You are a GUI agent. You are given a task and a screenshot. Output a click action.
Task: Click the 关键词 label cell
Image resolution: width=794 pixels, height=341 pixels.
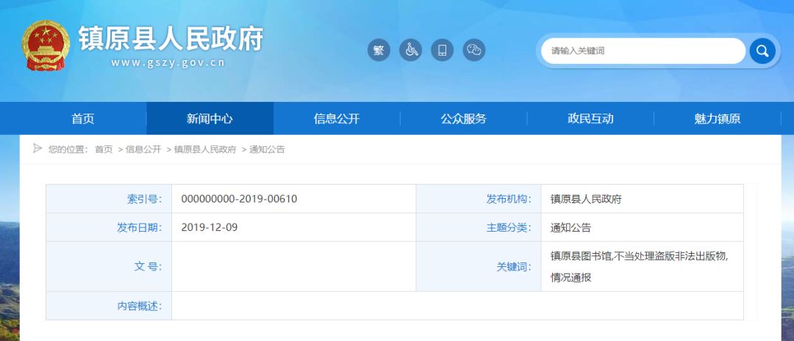tap(479, 266)
